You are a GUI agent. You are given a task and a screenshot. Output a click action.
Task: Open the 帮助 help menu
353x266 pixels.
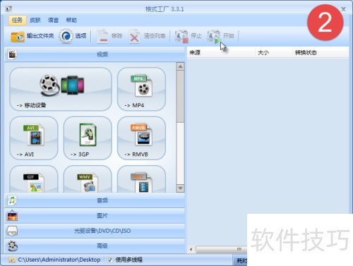coord(71,20)
